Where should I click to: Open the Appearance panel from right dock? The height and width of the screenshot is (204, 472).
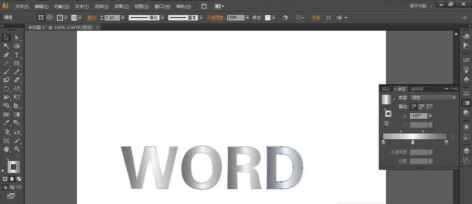[466, 127]
